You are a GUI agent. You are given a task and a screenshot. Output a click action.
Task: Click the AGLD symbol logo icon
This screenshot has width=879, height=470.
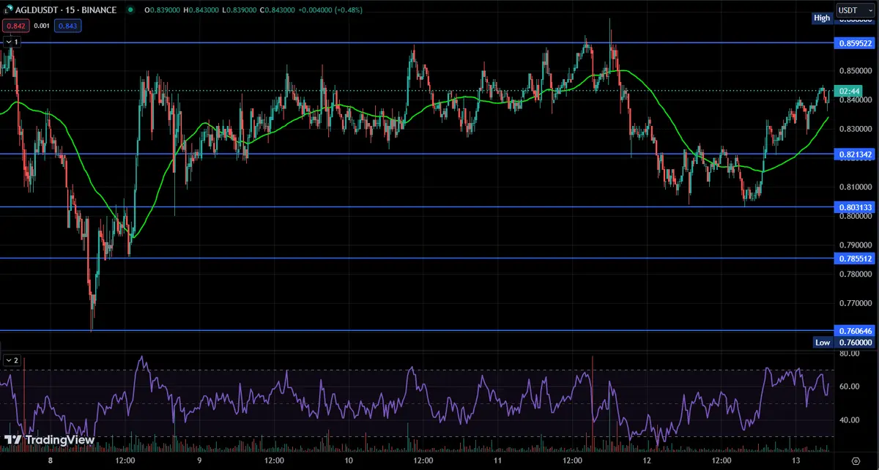[x=7, y=11]
